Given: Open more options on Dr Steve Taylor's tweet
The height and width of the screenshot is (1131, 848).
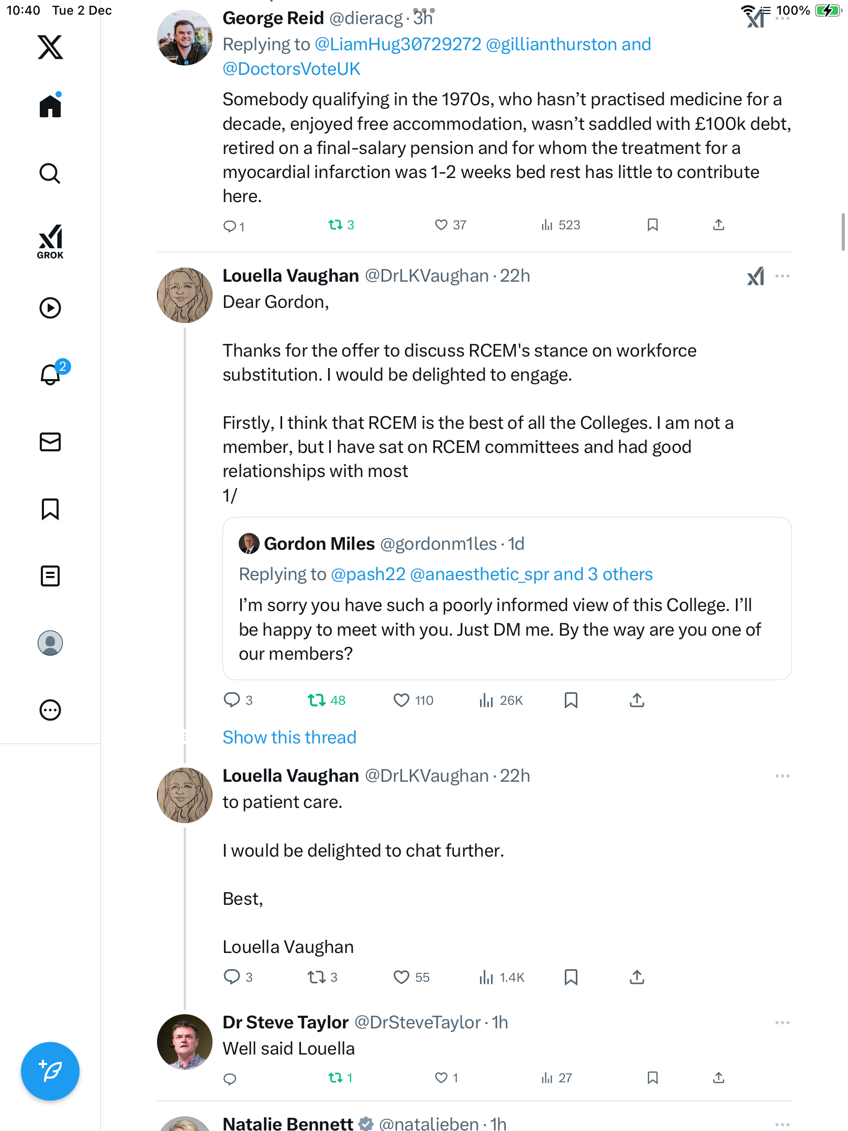Looking at the screenshot, I should point(782,1023).
